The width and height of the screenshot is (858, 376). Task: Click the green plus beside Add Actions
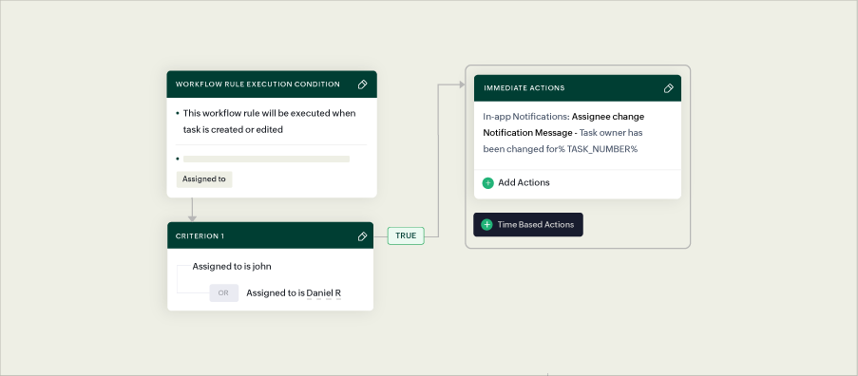[x=487, y=183]
